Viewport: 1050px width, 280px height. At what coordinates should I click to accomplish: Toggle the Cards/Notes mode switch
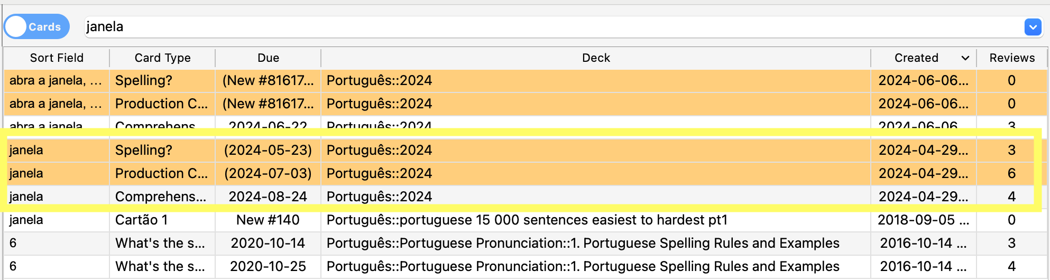click(x=36, y=26)
